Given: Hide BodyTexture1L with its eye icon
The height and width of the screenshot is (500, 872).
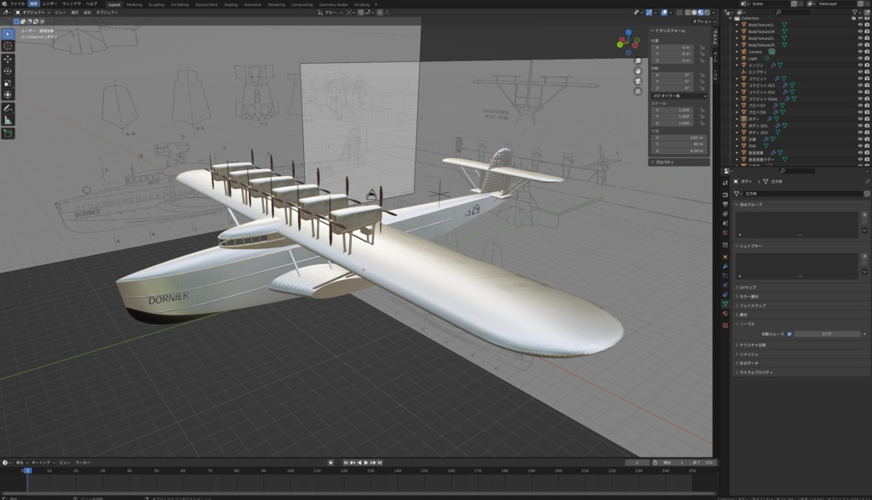Looking at the screenshot, I should coord(860,25).
